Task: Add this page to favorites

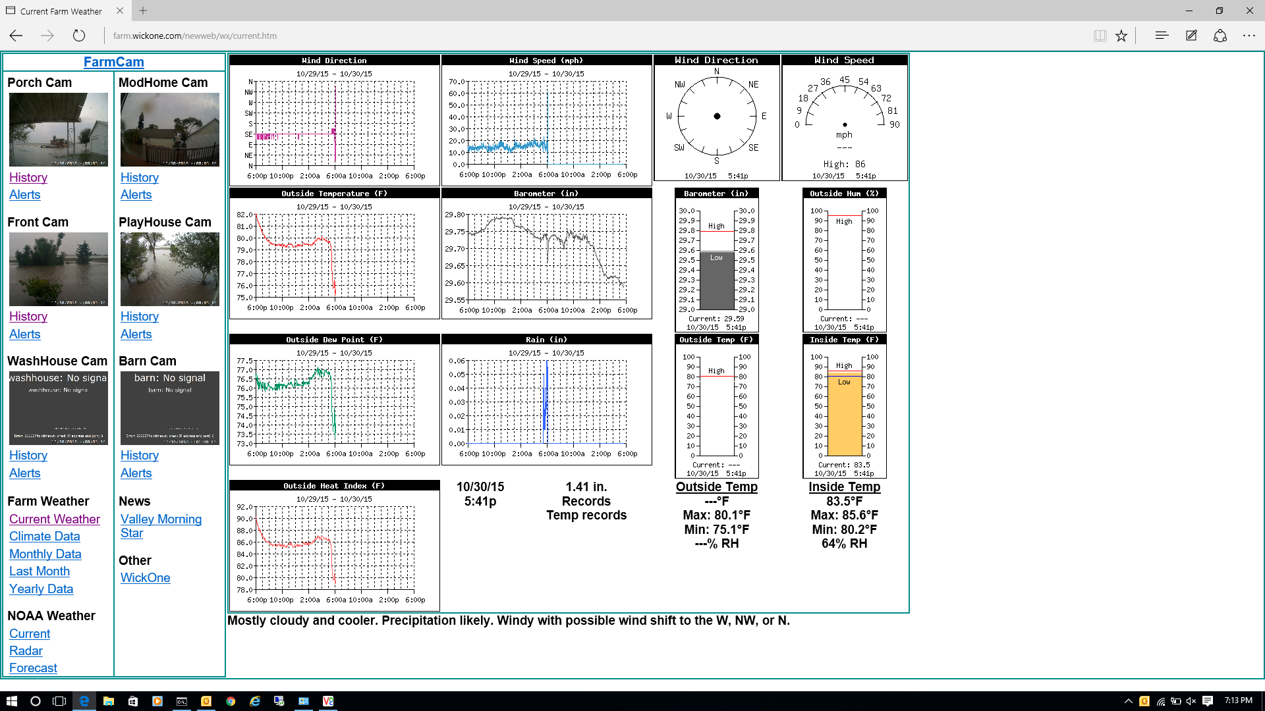Action: pyautogui.click(x=1121, y=36)
